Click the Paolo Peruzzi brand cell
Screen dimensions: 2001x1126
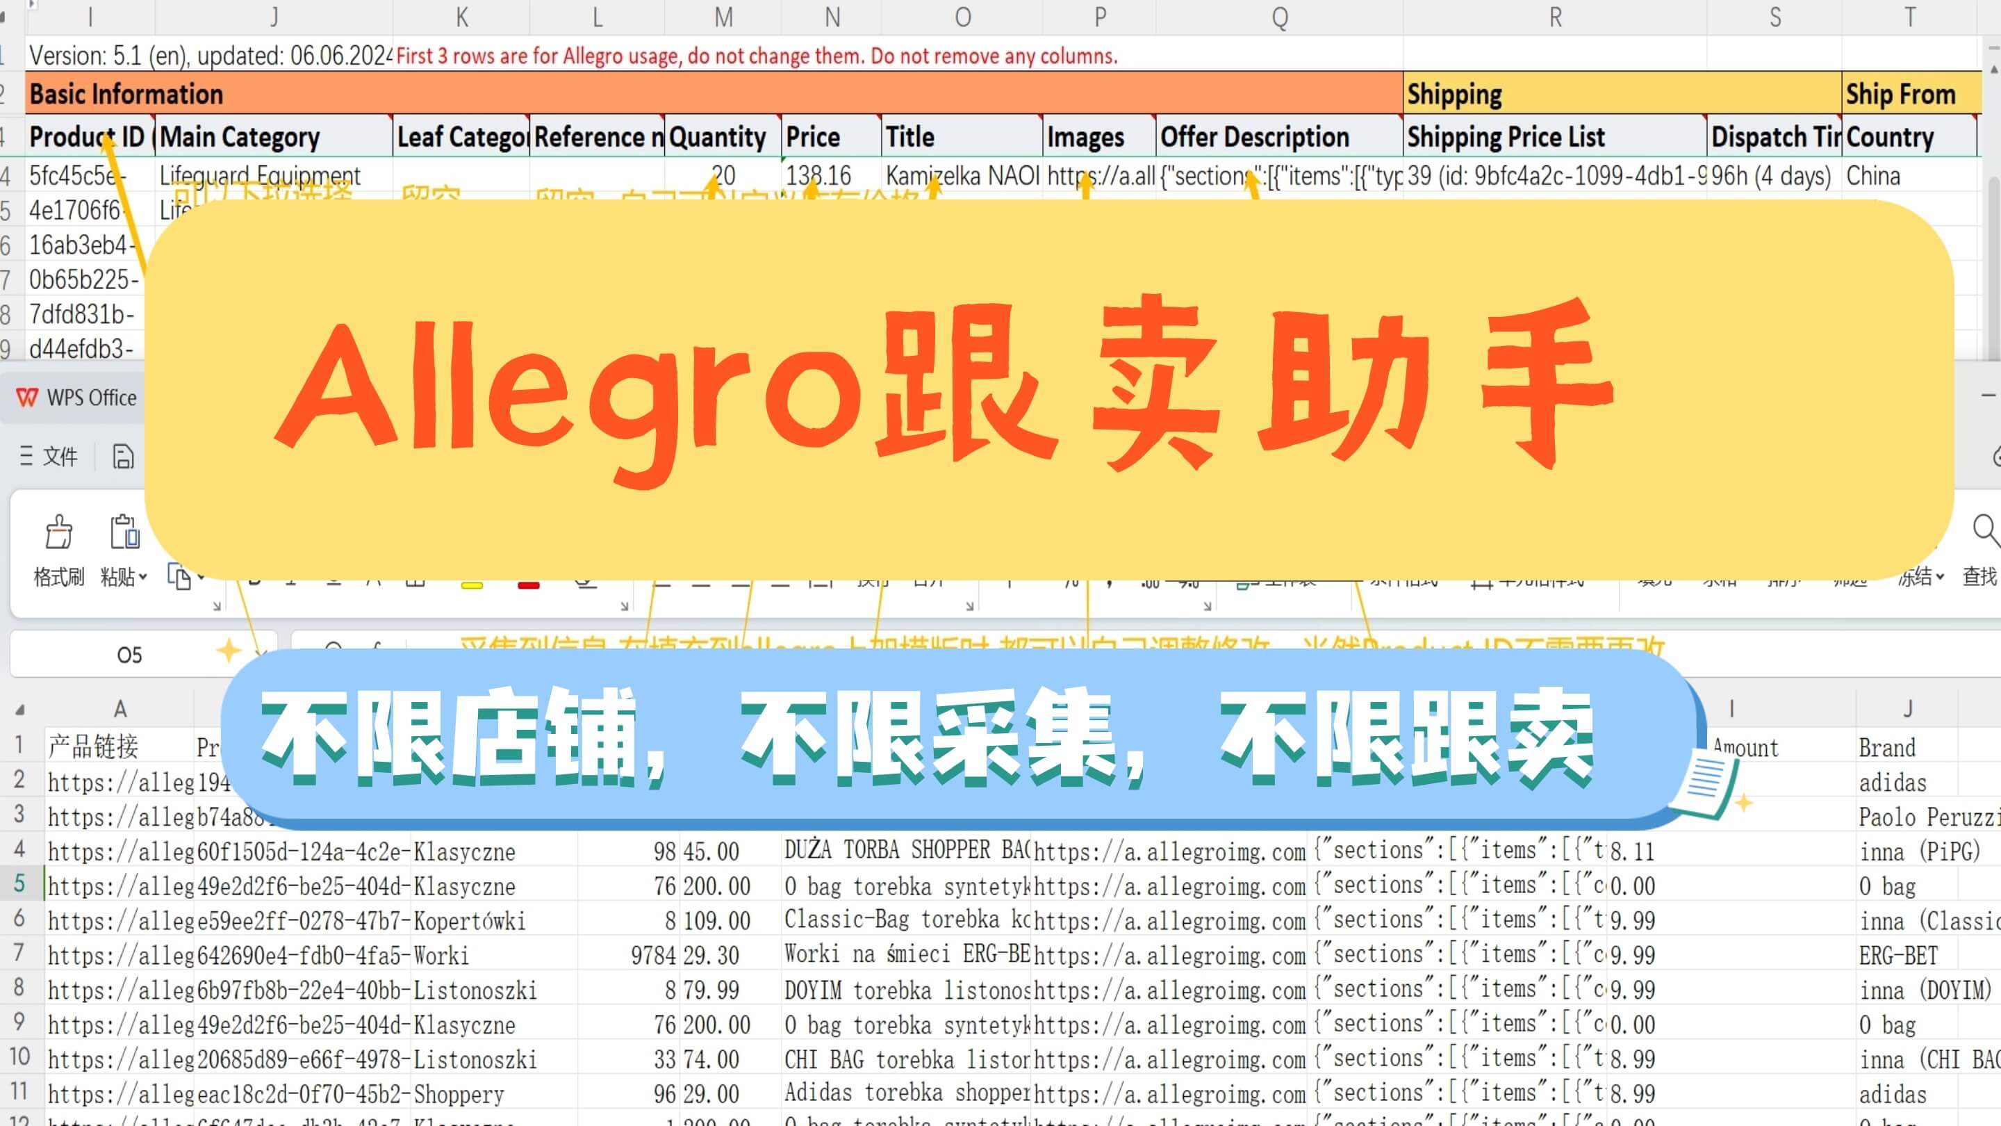coord(1929,817)
